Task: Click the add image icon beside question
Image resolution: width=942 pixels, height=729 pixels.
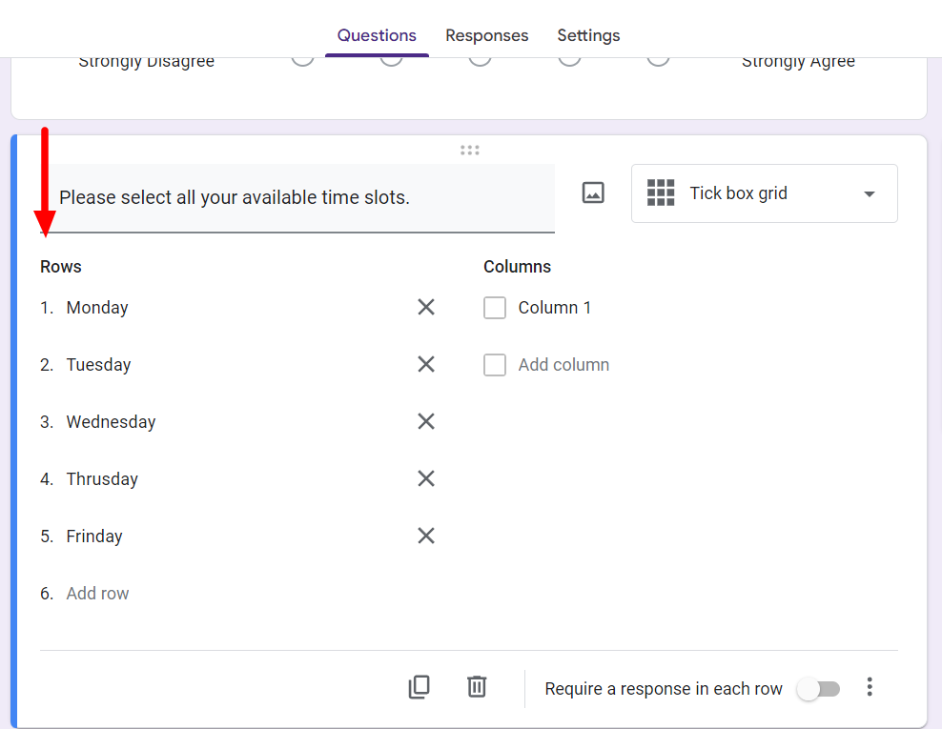Action: [x=593, y=192]
